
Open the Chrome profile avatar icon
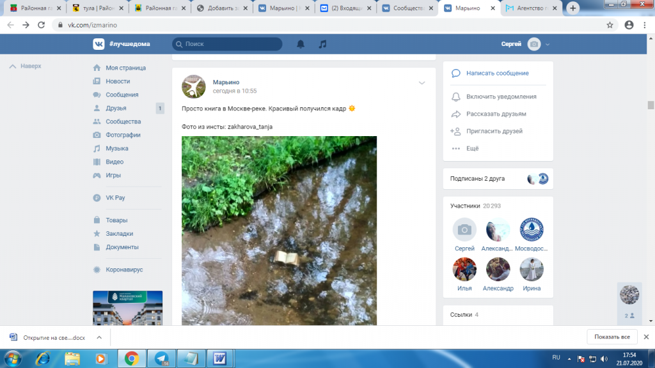coord(629,25)
